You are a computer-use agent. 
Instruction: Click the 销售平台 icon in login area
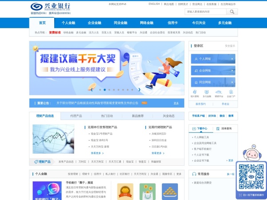218,93
